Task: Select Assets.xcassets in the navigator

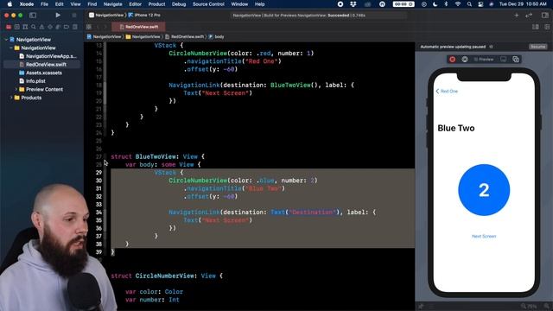Action: tap(41, 73)
